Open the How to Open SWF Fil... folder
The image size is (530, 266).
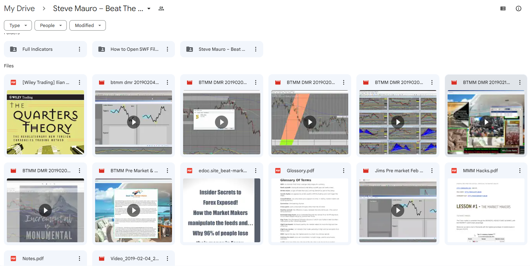pos(134,49)
